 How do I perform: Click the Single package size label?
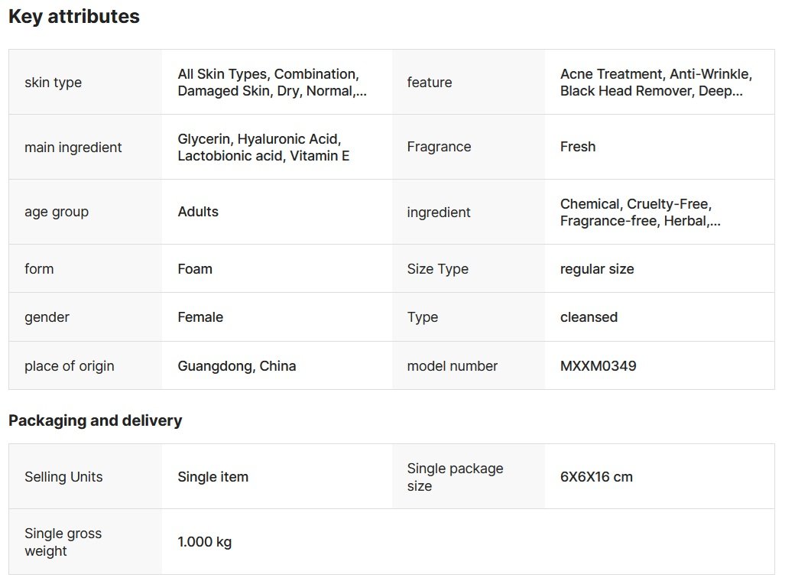coord(455,477)
